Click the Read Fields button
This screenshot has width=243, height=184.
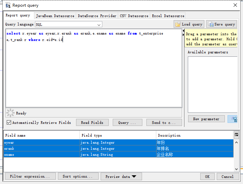pyautogui.click(x=92, y=123)
